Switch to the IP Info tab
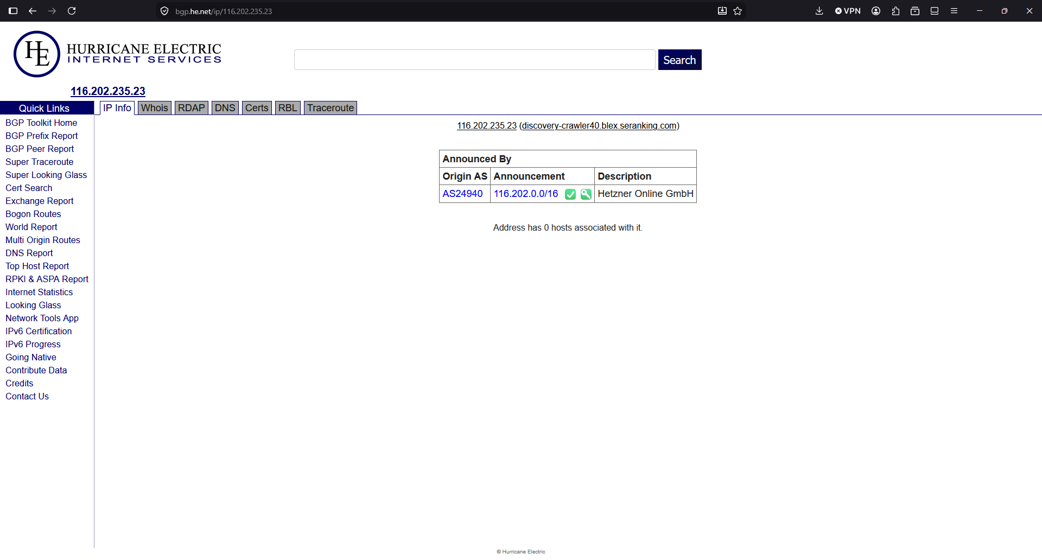Screen dimensions: 1042x560 pyautogui.click(x=117, y=108)
